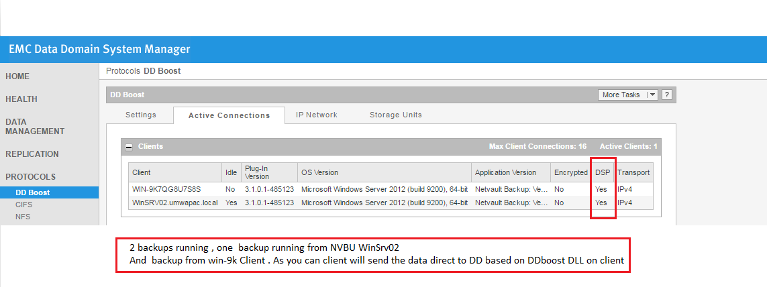Go to the Storage Units tab
The height and width of the screenshot is (287, 767).
pyautogui.click(x=396, y=115)
